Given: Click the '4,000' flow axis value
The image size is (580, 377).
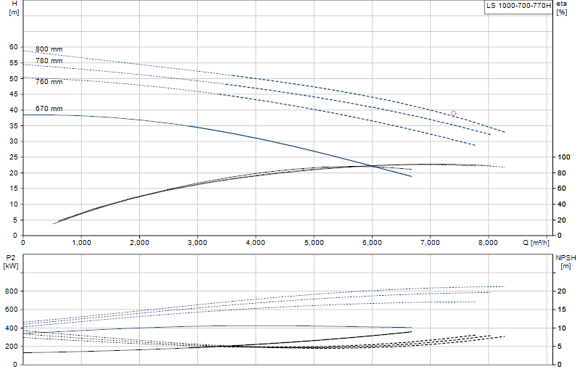Looking at the screenshot, I should [256, 243].
